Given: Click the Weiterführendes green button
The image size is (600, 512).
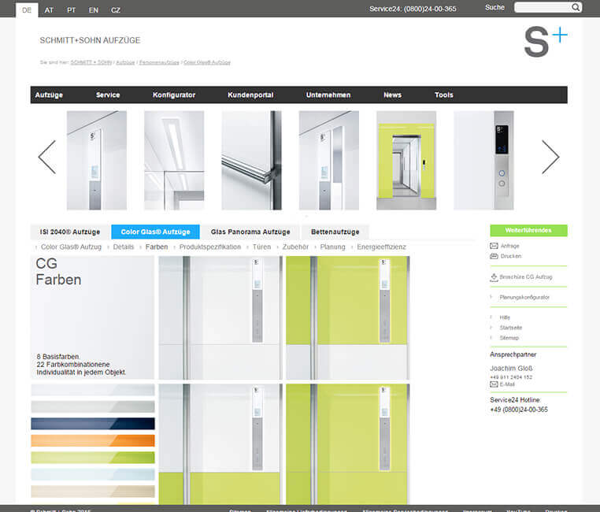Looking at the screenshot, I should 528,230.
